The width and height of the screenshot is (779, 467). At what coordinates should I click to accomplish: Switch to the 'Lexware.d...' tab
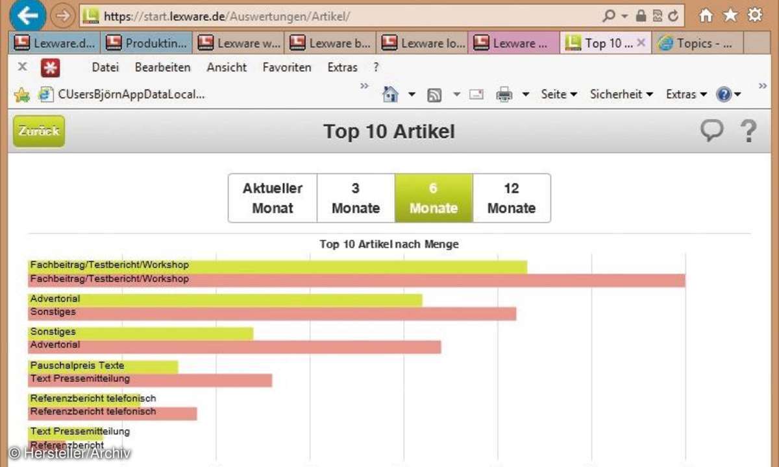55,43
